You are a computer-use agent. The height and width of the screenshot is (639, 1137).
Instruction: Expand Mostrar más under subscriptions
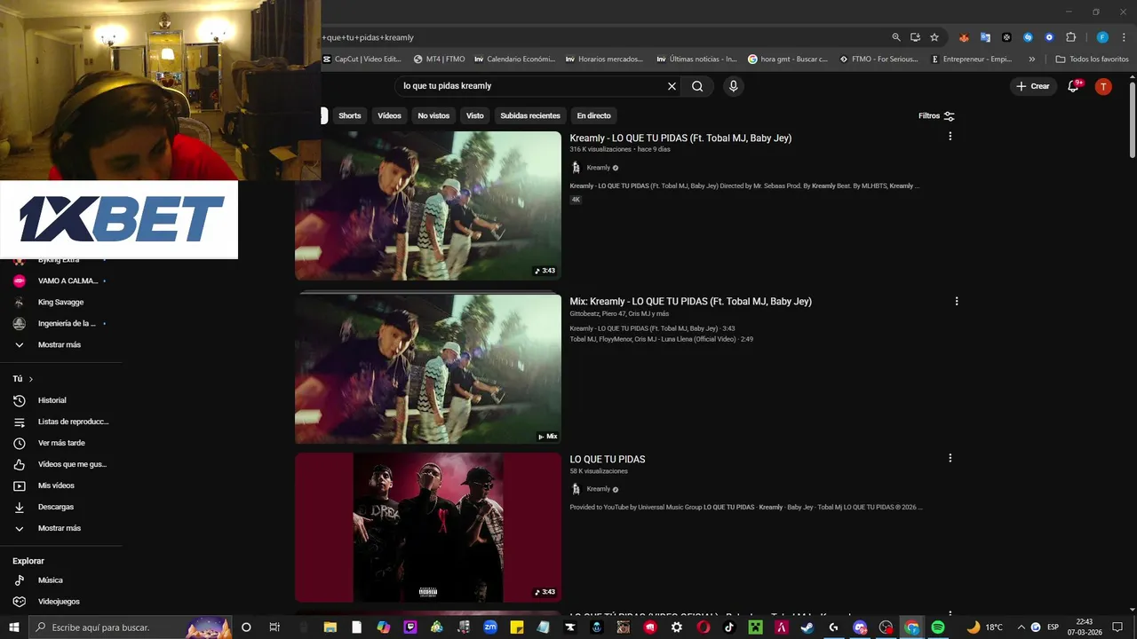(x=60, y=344)
